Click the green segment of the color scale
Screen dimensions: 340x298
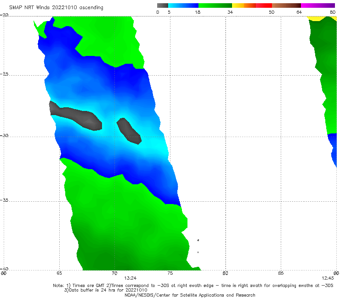(215, 6)
